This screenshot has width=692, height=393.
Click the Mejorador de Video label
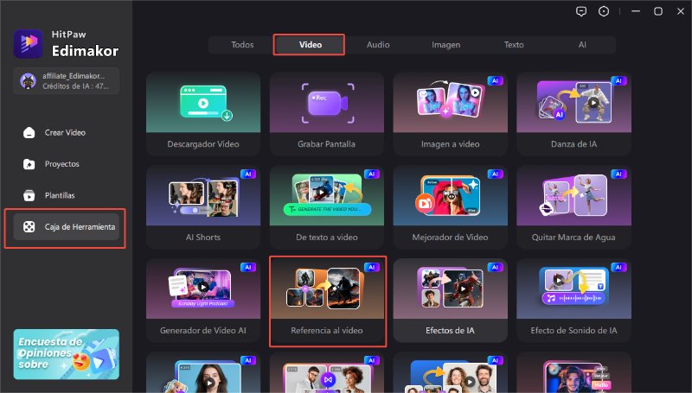click(x=450, y=237)
